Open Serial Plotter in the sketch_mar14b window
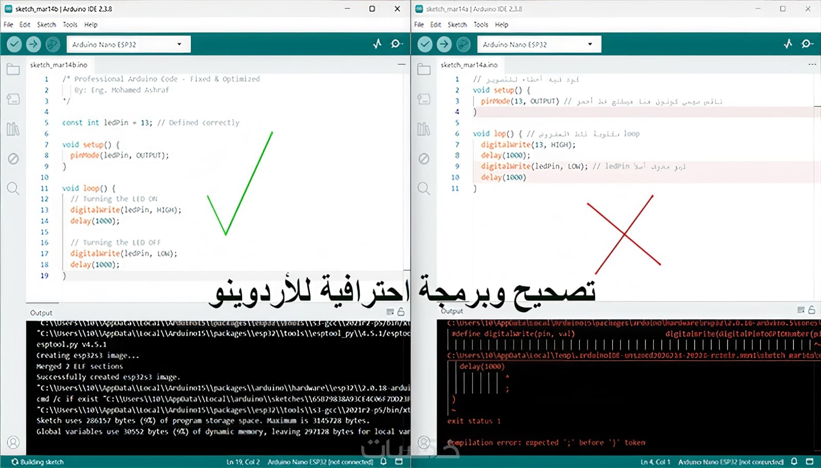 point(377,44)
